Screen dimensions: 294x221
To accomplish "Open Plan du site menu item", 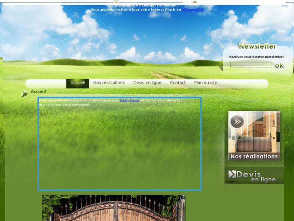I will (x=205, y=83).
